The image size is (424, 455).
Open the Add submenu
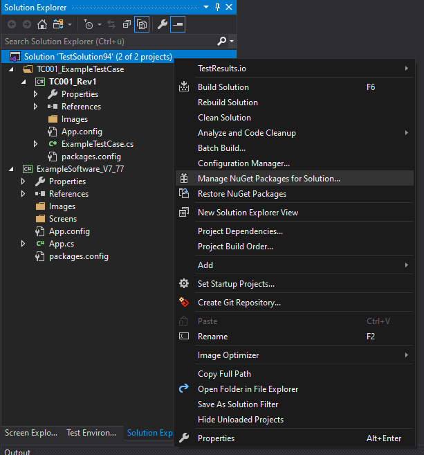tap(295, 265)
